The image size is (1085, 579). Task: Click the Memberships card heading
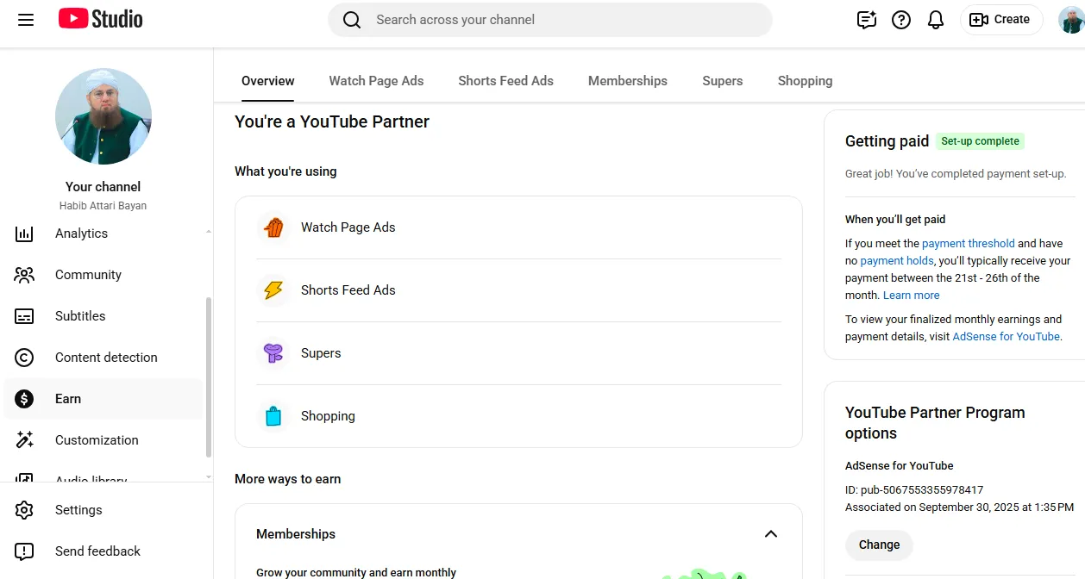click(x=296, y=534)
